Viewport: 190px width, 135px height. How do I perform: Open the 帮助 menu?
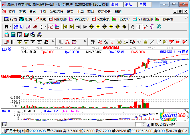[118, 12]
